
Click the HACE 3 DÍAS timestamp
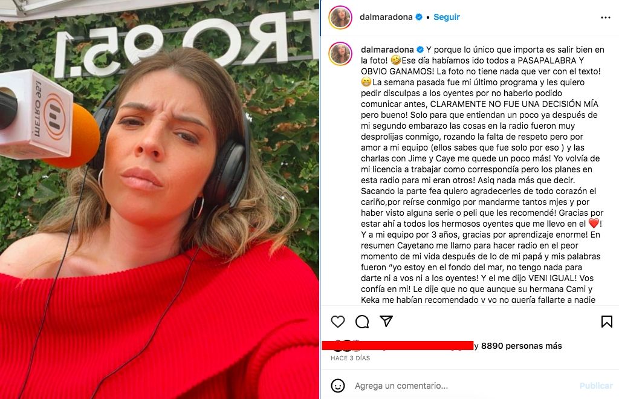pyautogui.click(x=350, y=358)
